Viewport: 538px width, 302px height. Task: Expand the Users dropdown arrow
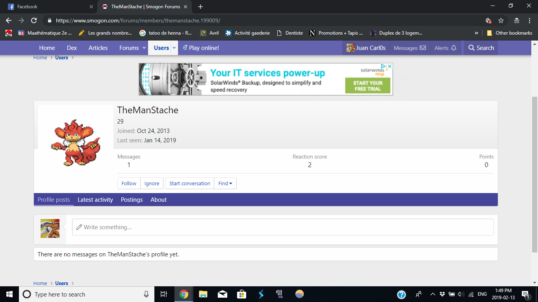(174, 48)
